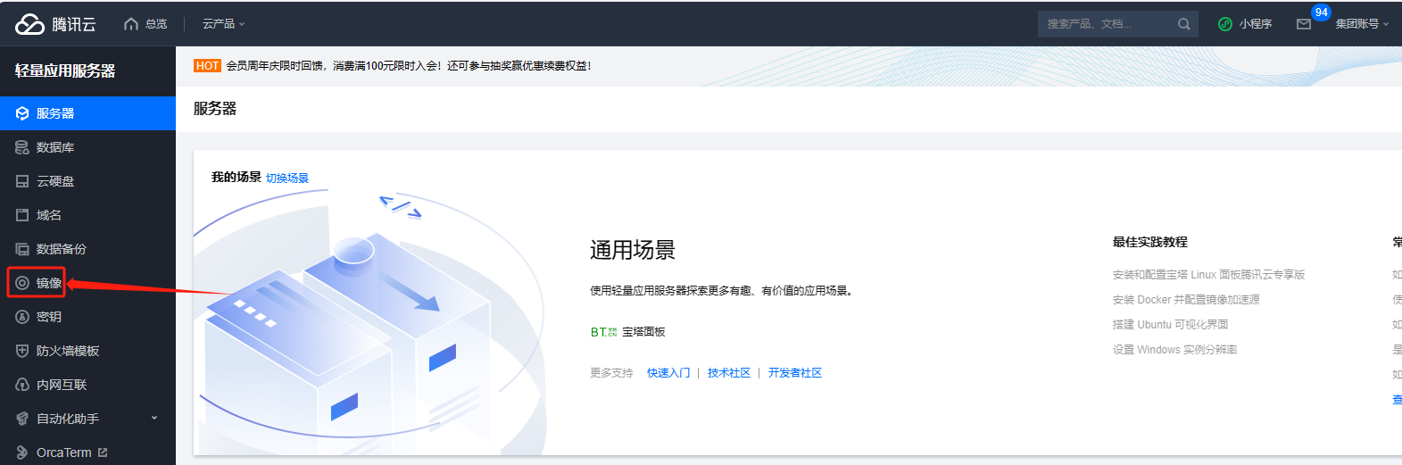The height and width of the screenshot is (465, 1402).
Task: Open 云硬盘 in the sidebar
Action: [x=87, y=181]
